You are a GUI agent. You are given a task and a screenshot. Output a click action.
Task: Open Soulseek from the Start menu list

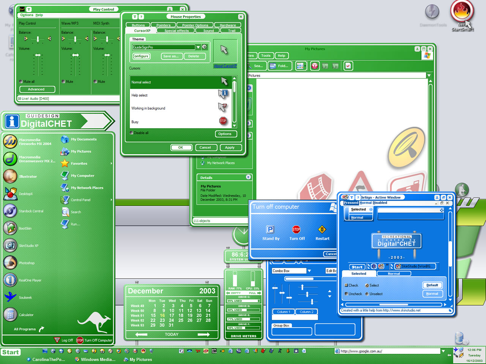coord(11,297)
